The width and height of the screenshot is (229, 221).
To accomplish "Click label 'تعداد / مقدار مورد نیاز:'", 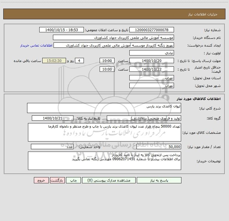I will click(204, 147).
